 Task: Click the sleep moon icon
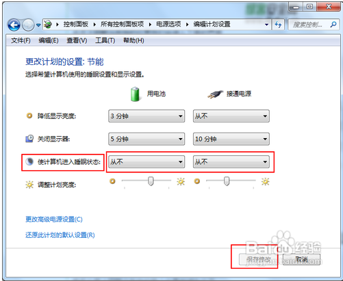click(29, 162)
